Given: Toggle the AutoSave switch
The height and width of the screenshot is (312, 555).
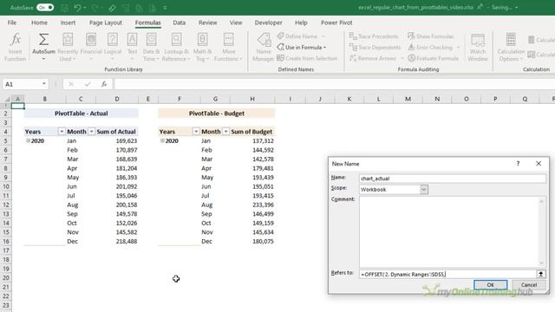Looking at the screenshot, I should click(x=45, y=8).
